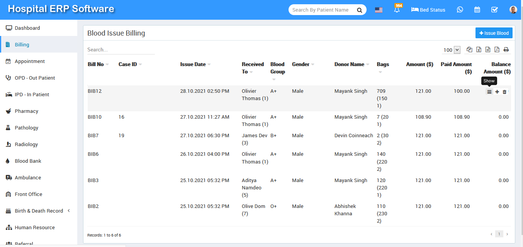
Task: Export table to CSV icon
Action: coord(488,49)
